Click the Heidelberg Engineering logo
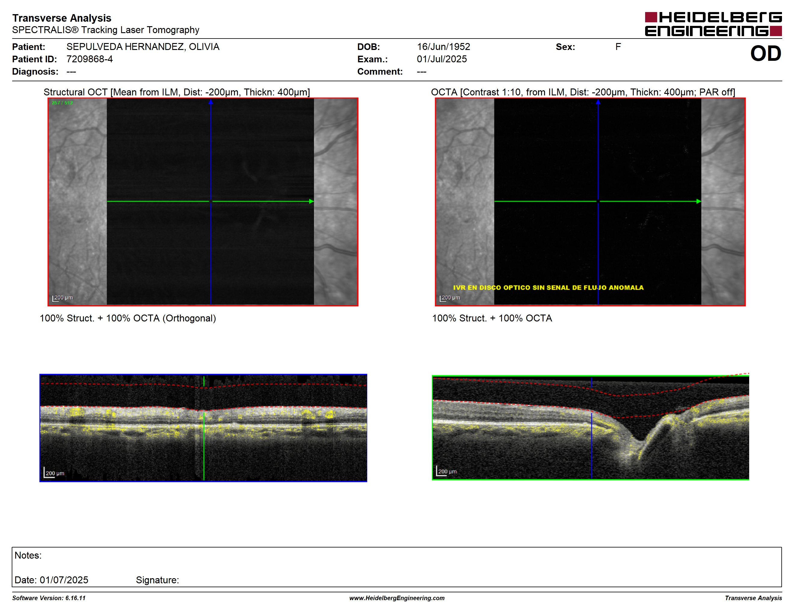 click(x=713, y=24)
